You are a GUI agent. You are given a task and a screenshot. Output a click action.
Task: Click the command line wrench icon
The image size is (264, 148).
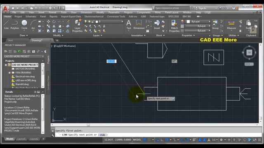coord(53,135)
